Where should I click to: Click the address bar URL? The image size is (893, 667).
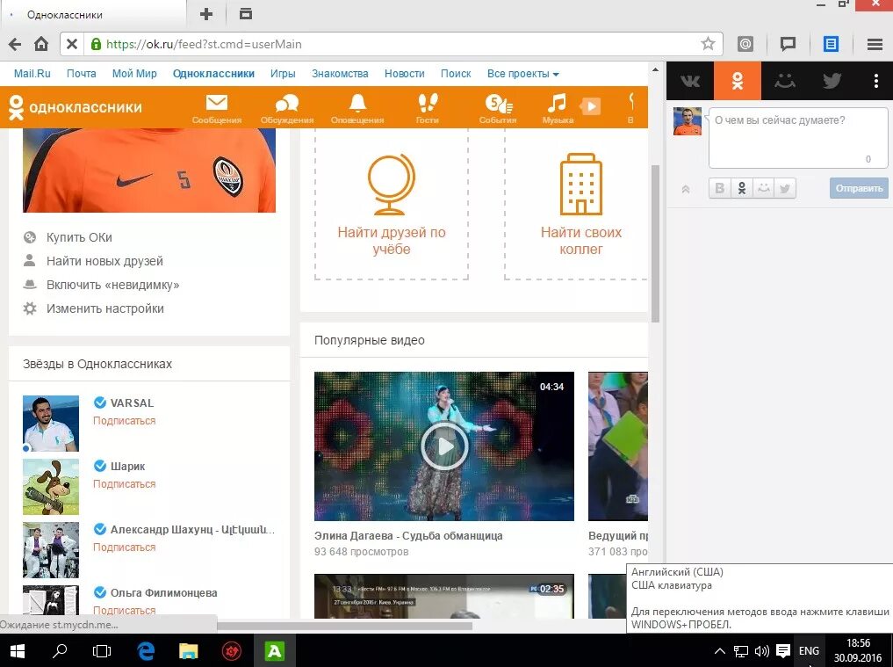tap(204, 44)
